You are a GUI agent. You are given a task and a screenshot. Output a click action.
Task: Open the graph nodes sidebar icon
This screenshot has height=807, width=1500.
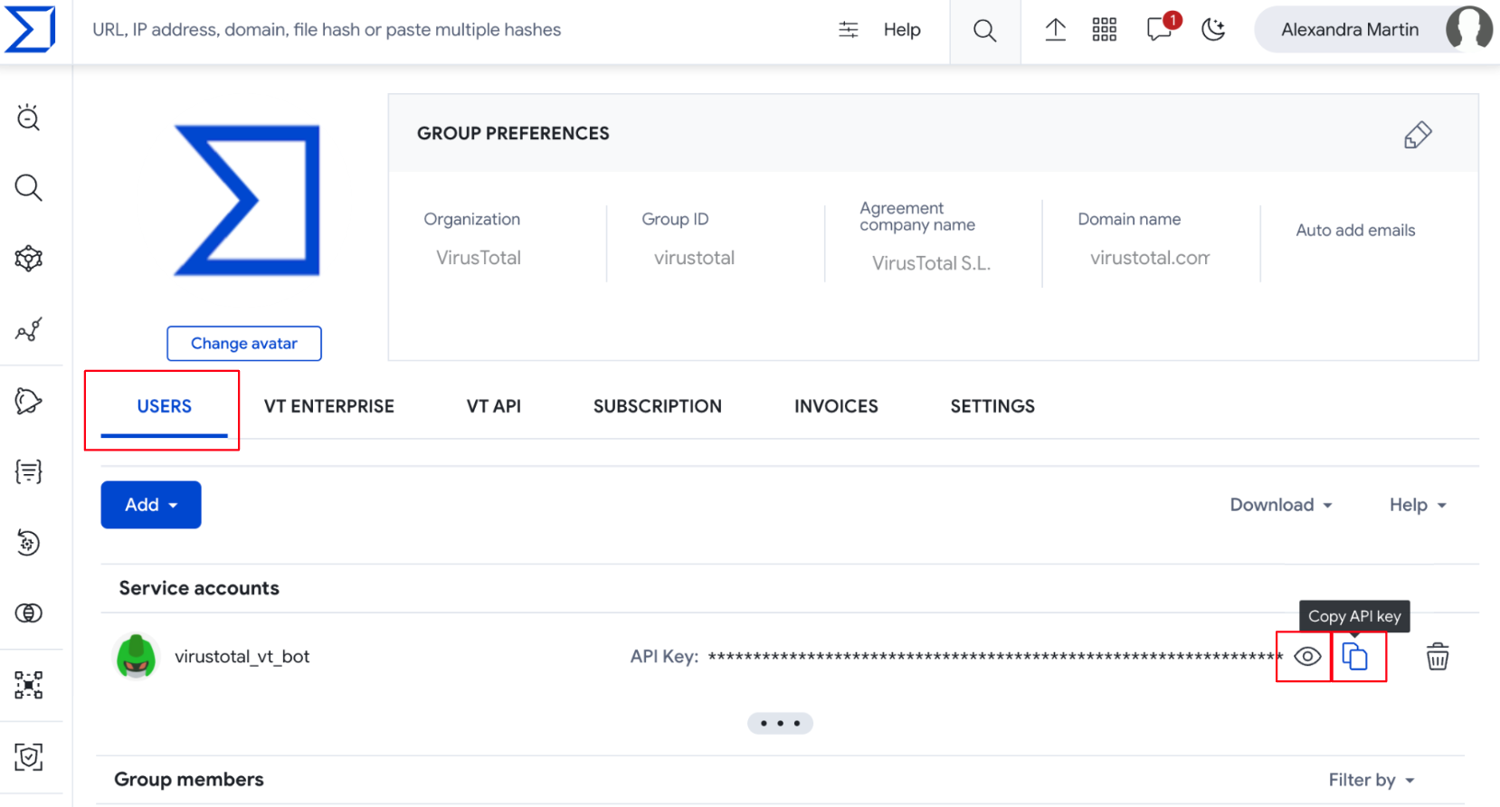pos(29,329)
